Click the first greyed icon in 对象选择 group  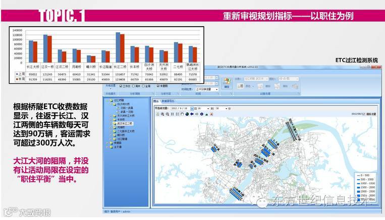click(x=240, y=86)
